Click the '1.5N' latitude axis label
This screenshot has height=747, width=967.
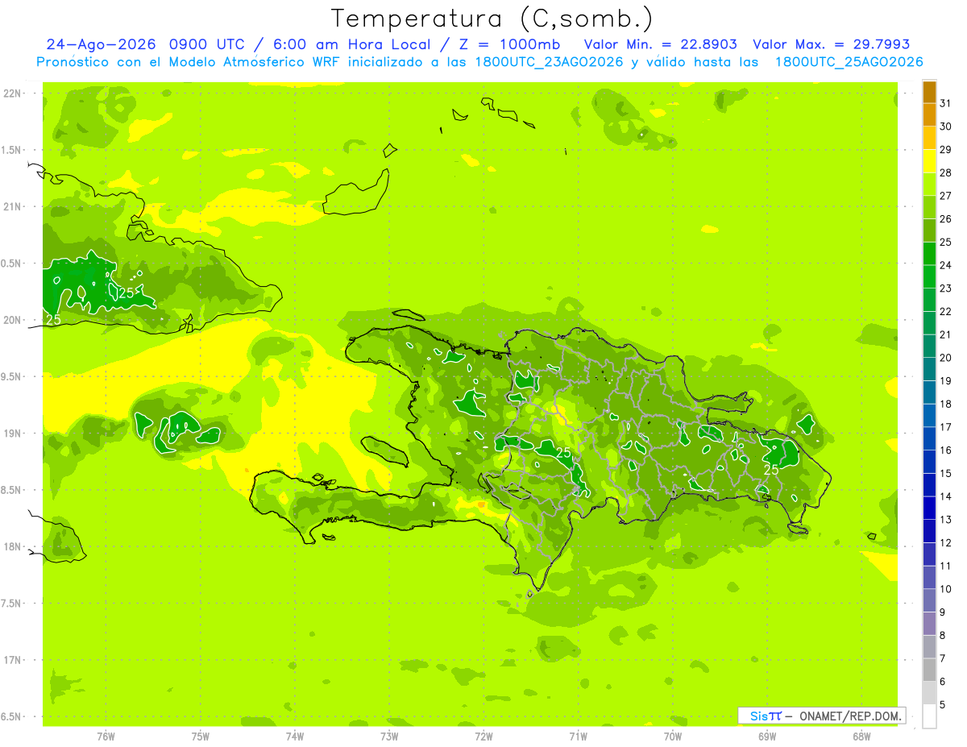pos(12,150)
